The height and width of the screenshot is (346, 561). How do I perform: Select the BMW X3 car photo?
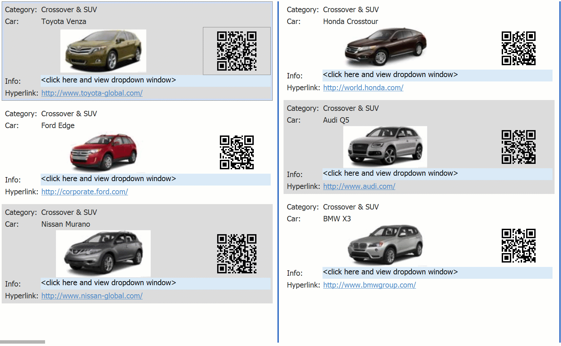point(385,245)
